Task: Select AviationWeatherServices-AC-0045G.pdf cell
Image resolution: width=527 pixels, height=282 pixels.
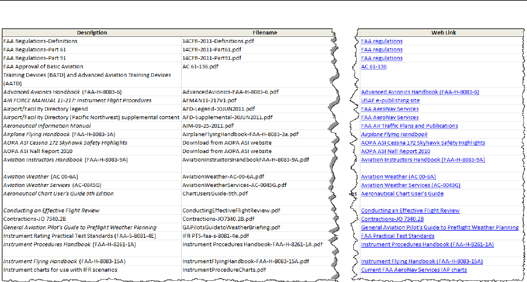Action: tap(234, 185)
